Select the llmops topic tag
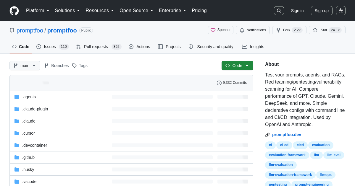The height and width of the screenshot is (186, 355). point(326,175)
